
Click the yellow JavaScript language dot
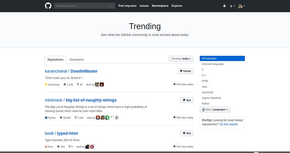[x=46, y=84]
